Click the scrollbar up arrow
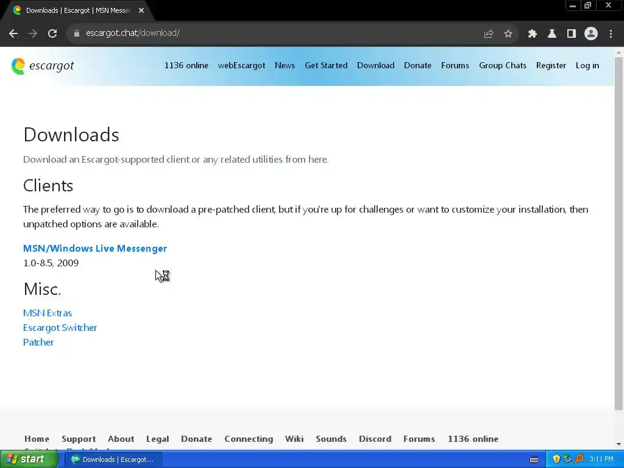The width and height of the screenshot is (624, 468). click(619, 52)
